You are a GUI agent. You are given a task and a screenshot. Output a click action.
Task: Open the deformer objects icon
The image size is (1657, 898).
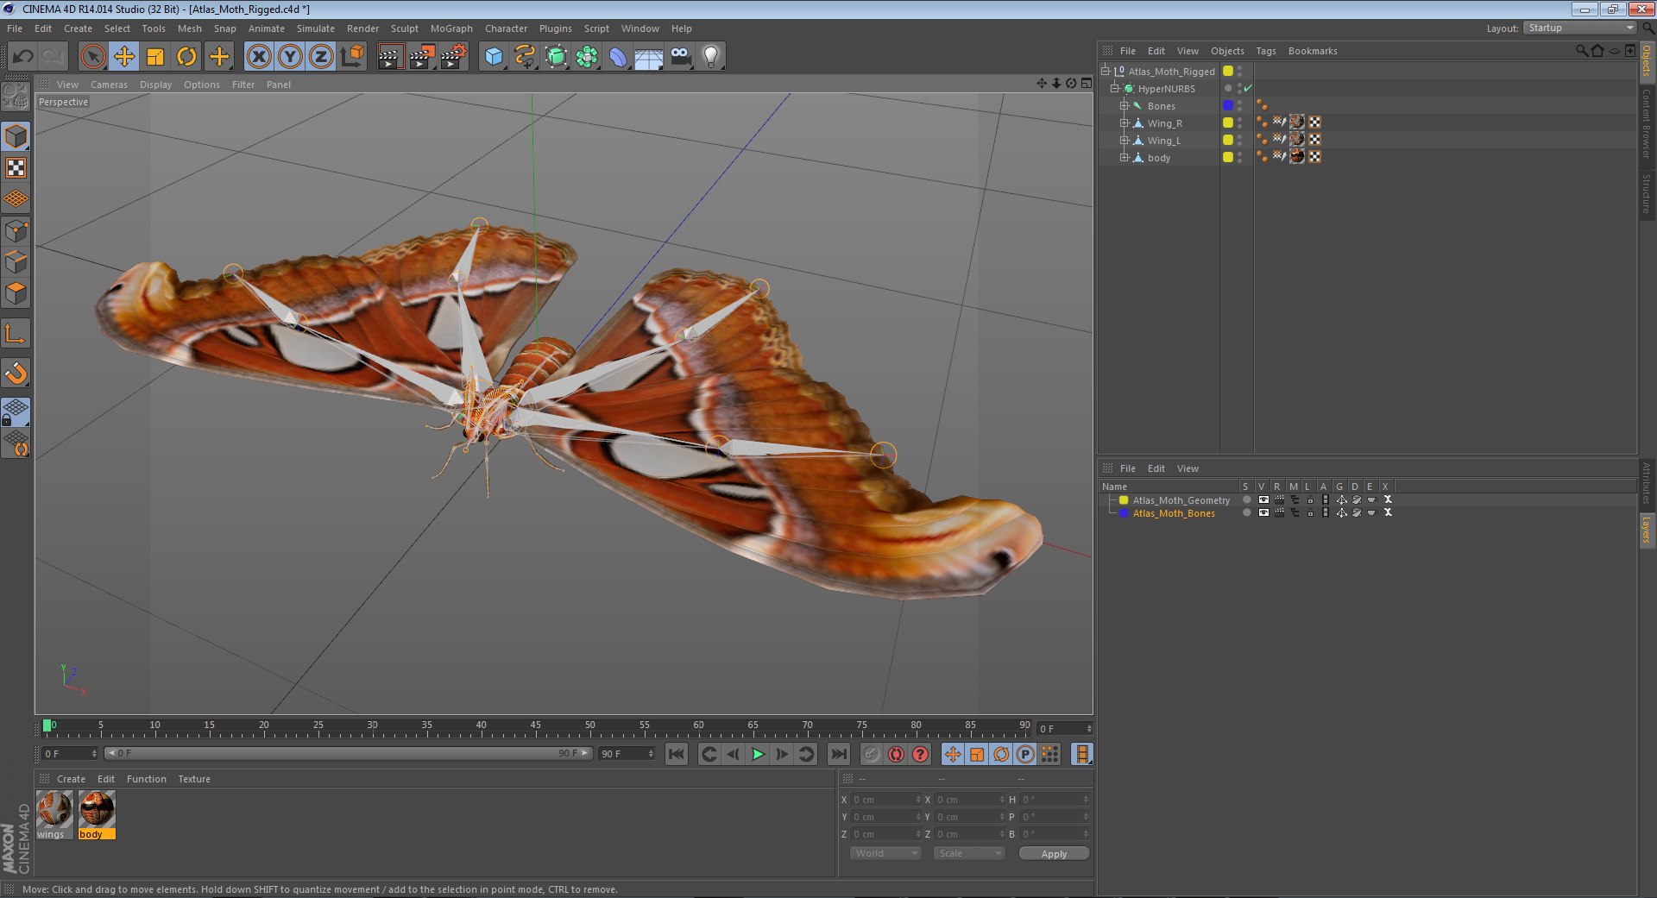[618, 57]
